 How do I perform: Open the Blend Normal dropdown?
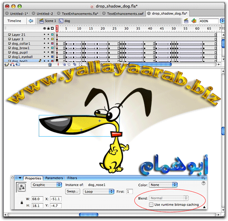(169, 198)
